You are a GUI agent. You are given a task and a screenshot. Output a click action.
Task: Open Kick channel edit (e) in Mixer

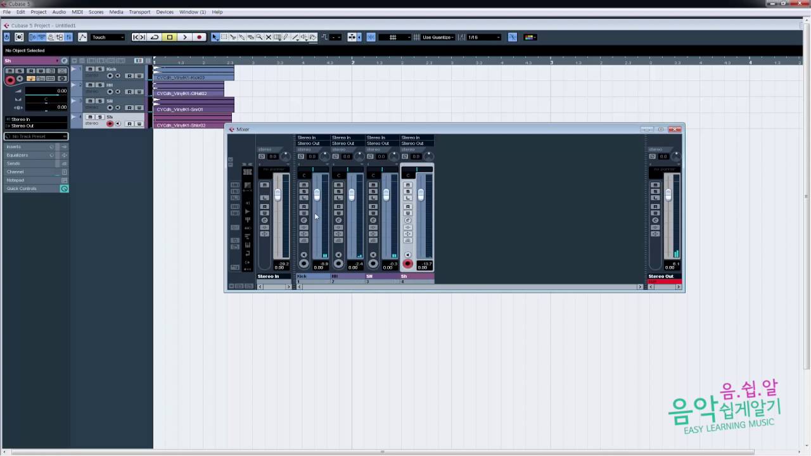[304, 220]
